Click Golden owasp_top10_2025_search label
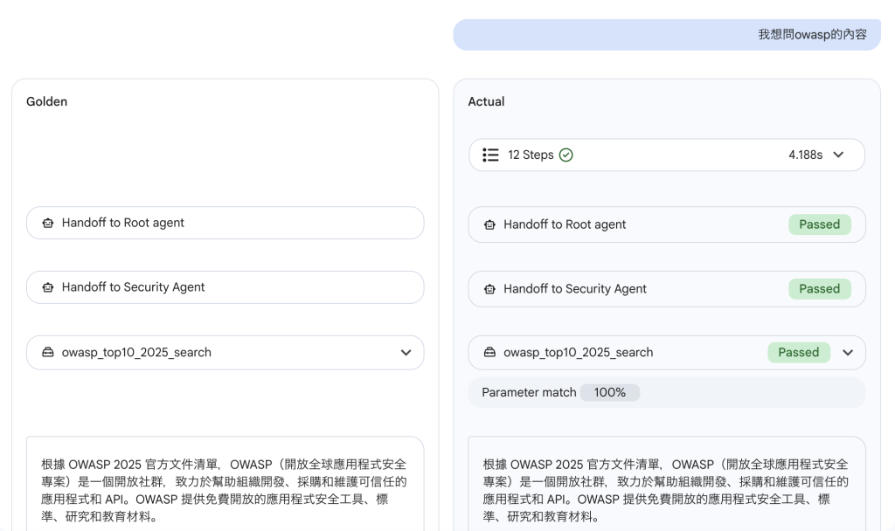Image resolution: width=895 pixels, height=531 pixels. [x=136, y=353]
